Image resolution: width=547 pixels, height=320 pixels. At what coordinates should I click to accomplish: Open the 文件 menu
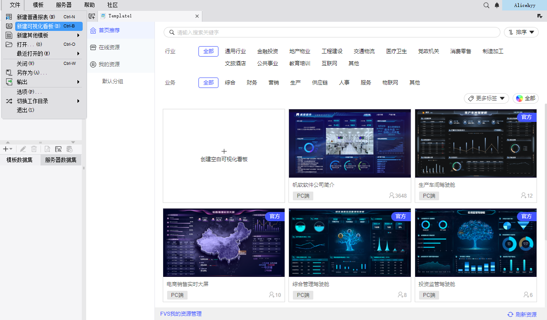[x=15, y=5]
